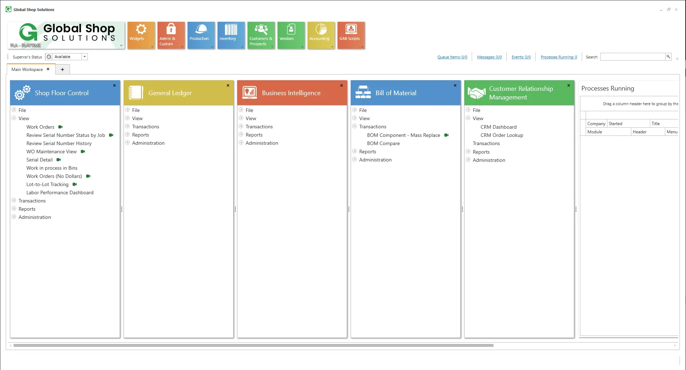Open the Accounting module tile
This screenshot has width=686, height=370.
(321, 35)
